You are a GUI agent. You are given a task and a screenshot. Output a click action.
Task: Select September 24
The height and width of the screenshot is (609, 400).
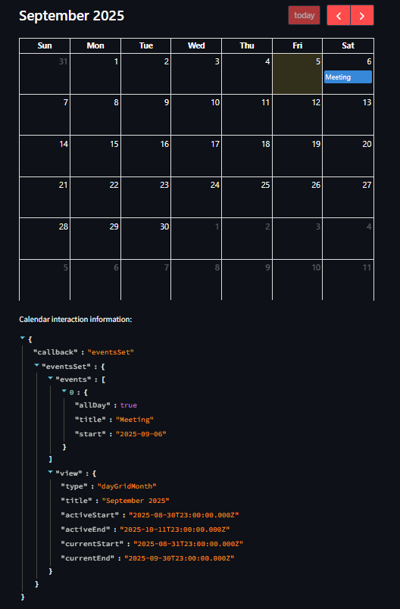tap(196, 197)
